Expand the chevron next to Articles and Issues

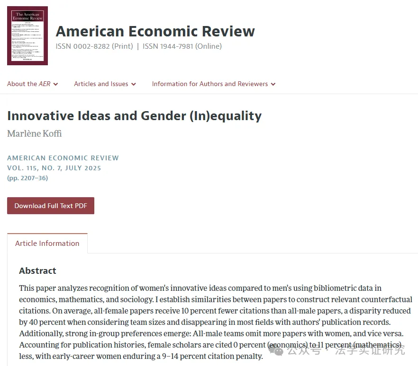click(x=134, y=84)
